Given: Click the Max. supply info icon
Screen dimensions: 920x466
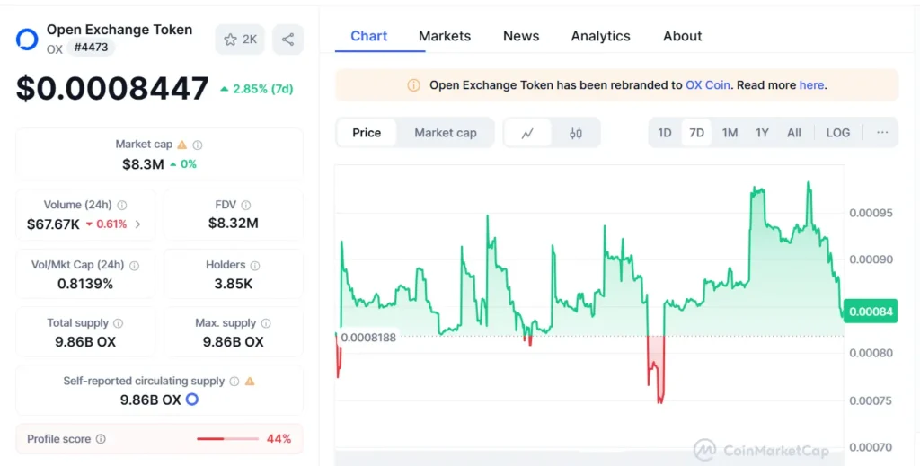Looking at the screenshot, I should 266,323.
